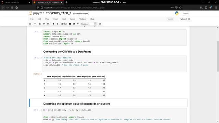Click the Pocket save icon
This screenshot has width=219, height=123.
pyautogui.click(x=176, y=8)
